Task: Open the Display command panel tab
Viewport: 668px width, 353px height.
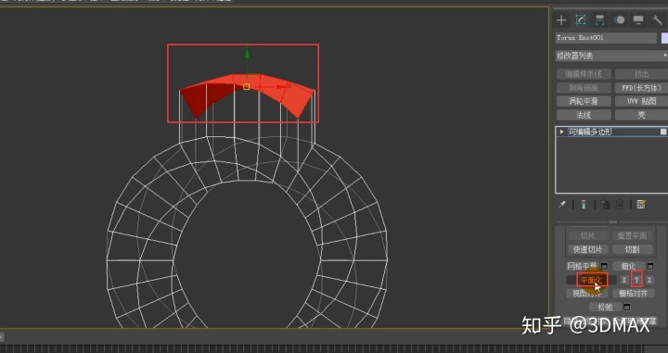Action: tap(638, 20)
